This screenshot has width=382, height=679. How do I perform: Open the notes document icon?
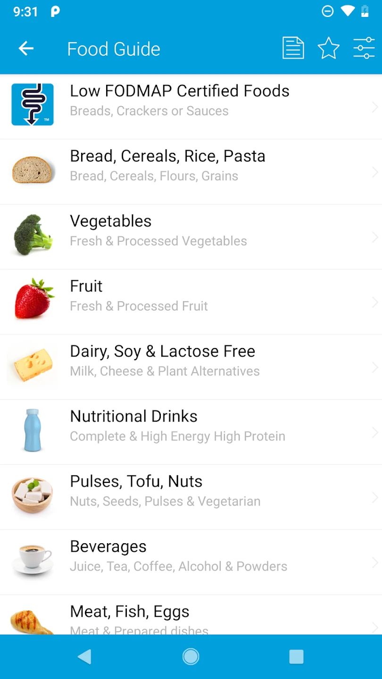click(x=293, y=49)
